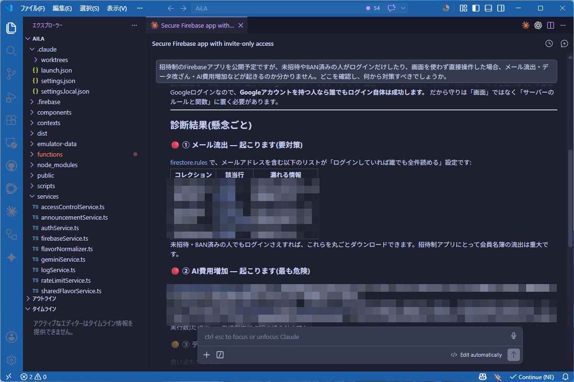Click the remote window indicator in status bar
Viewport: 574px width, 382px height.
(8, 377)
